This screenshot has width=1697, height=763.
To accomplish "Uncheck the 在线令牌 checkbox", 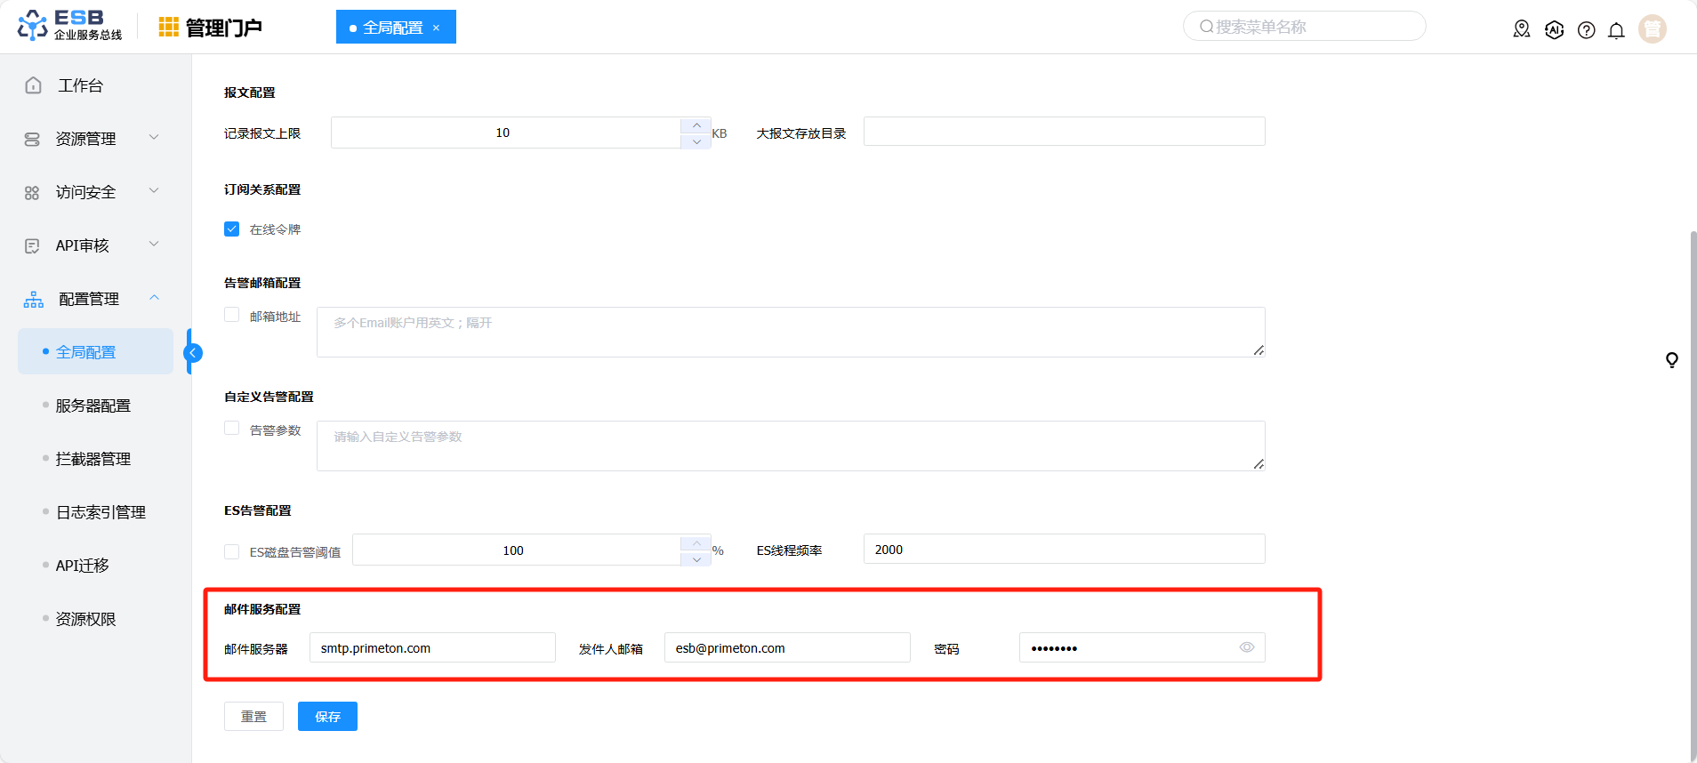I will pos(232,229).
